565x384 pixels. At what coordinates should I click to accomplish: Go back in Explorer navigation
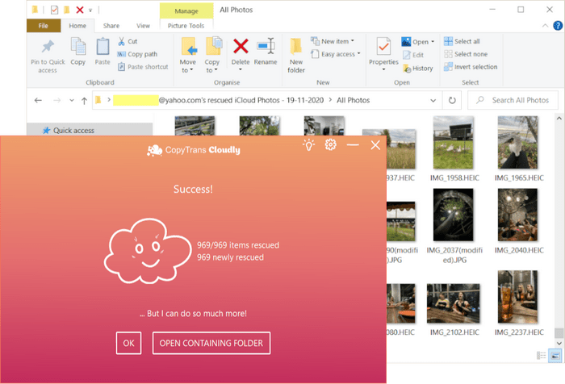coord(38,100)
